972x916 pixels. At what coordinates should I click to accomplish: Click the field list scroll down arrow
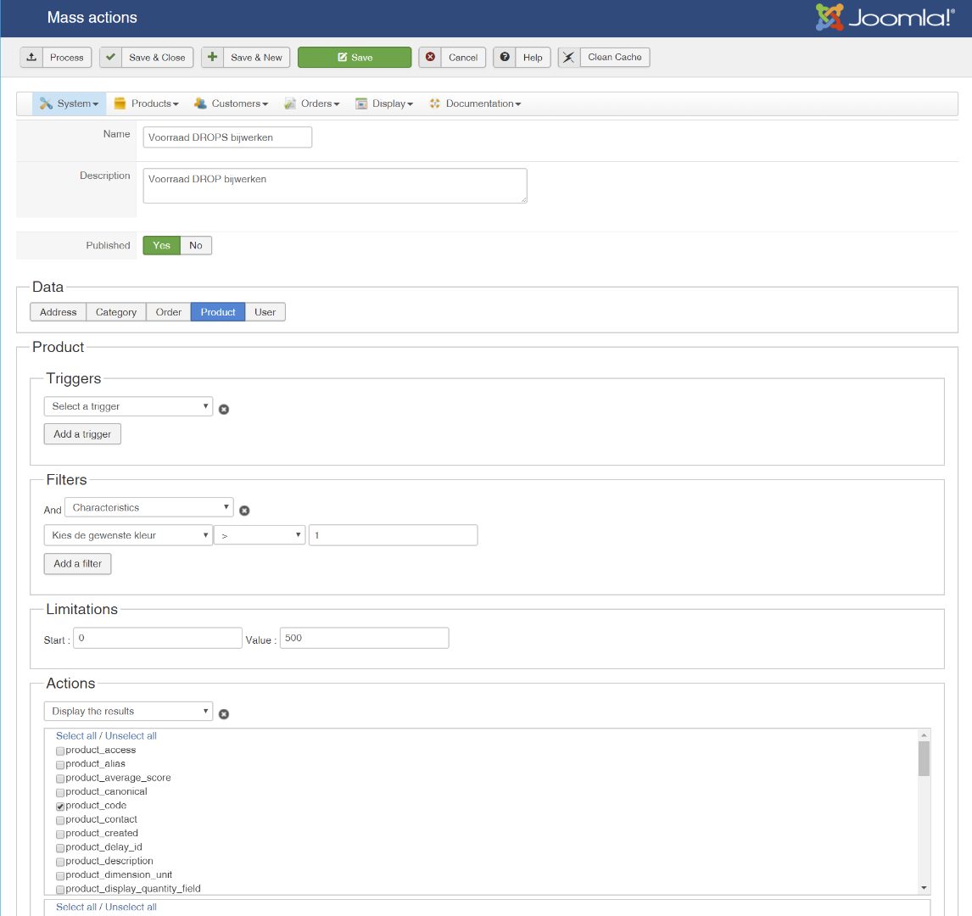coord(925,888)
